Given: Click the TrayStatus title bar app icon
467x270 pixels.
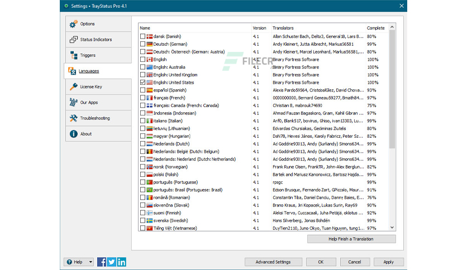Looking at the screenshot, I should coord(66,6).
